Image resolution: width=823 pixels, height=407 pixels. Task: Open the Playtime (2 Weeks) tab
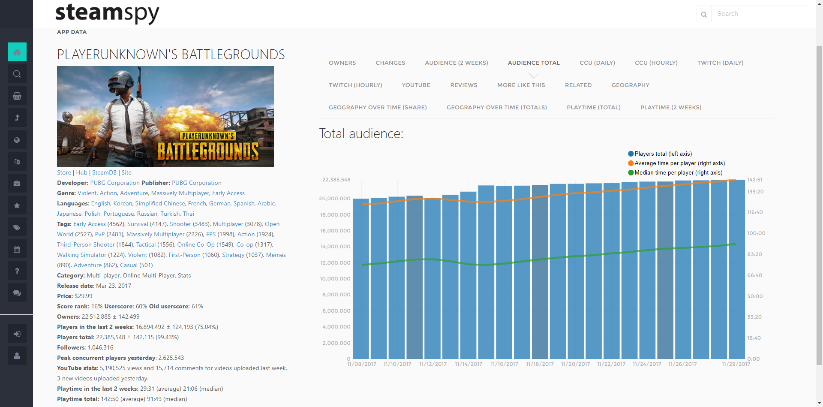[671, 107]
